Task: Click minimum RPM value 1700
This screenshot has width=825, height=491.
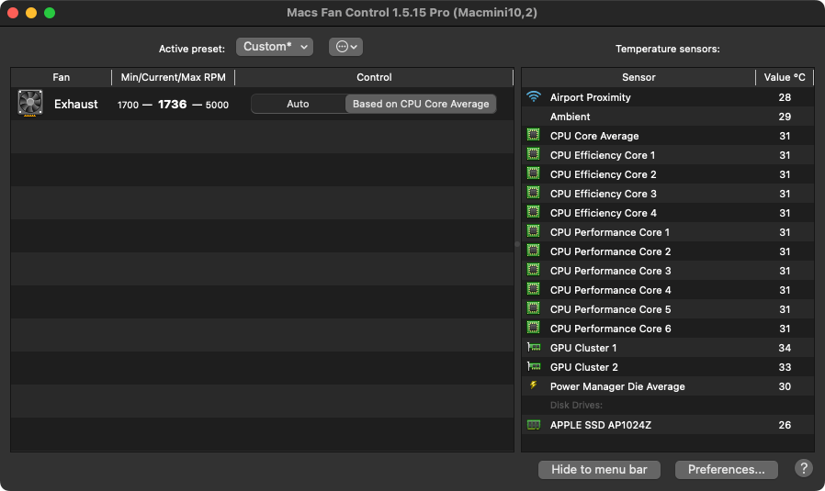Action: point(128,105)
